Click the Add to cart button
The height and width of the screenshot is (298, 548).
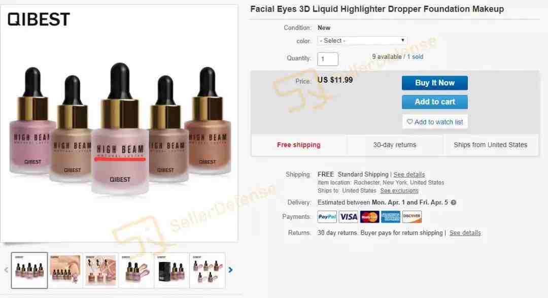tap(435, 102)
